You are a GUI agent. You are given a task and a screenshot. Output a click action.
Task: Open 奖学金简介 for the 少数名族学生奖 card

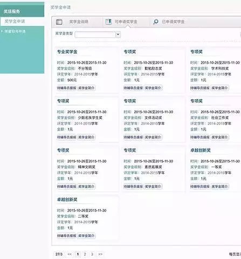tap(86, 137)
